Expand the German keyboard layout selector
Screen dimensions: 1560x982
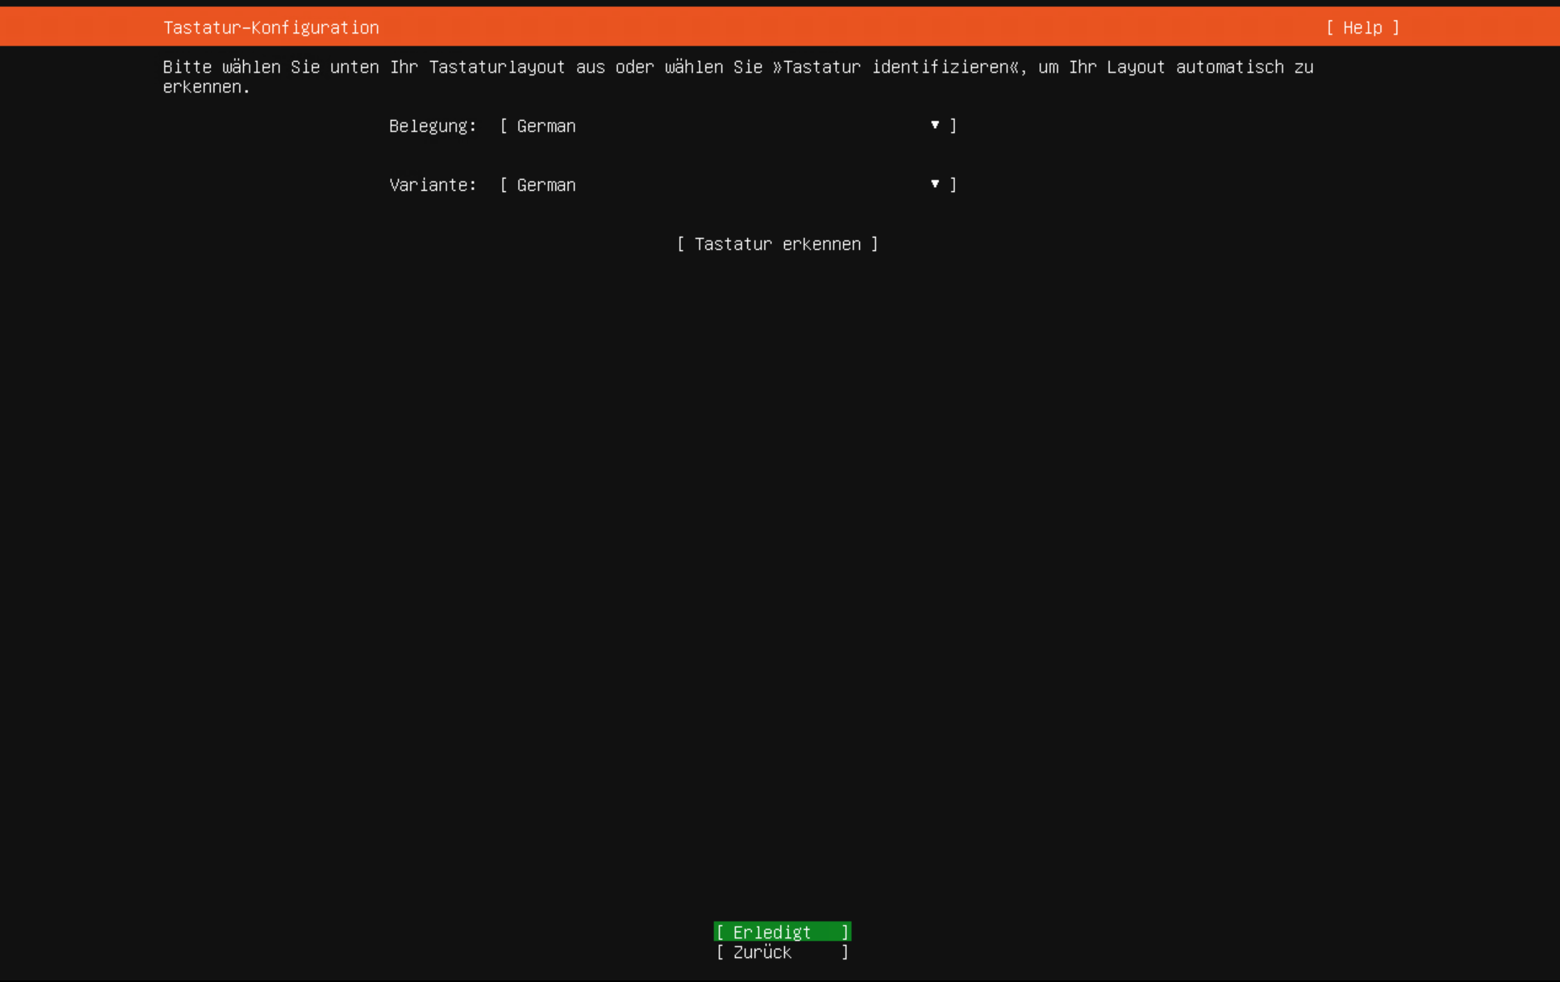[x=725, y=126]
